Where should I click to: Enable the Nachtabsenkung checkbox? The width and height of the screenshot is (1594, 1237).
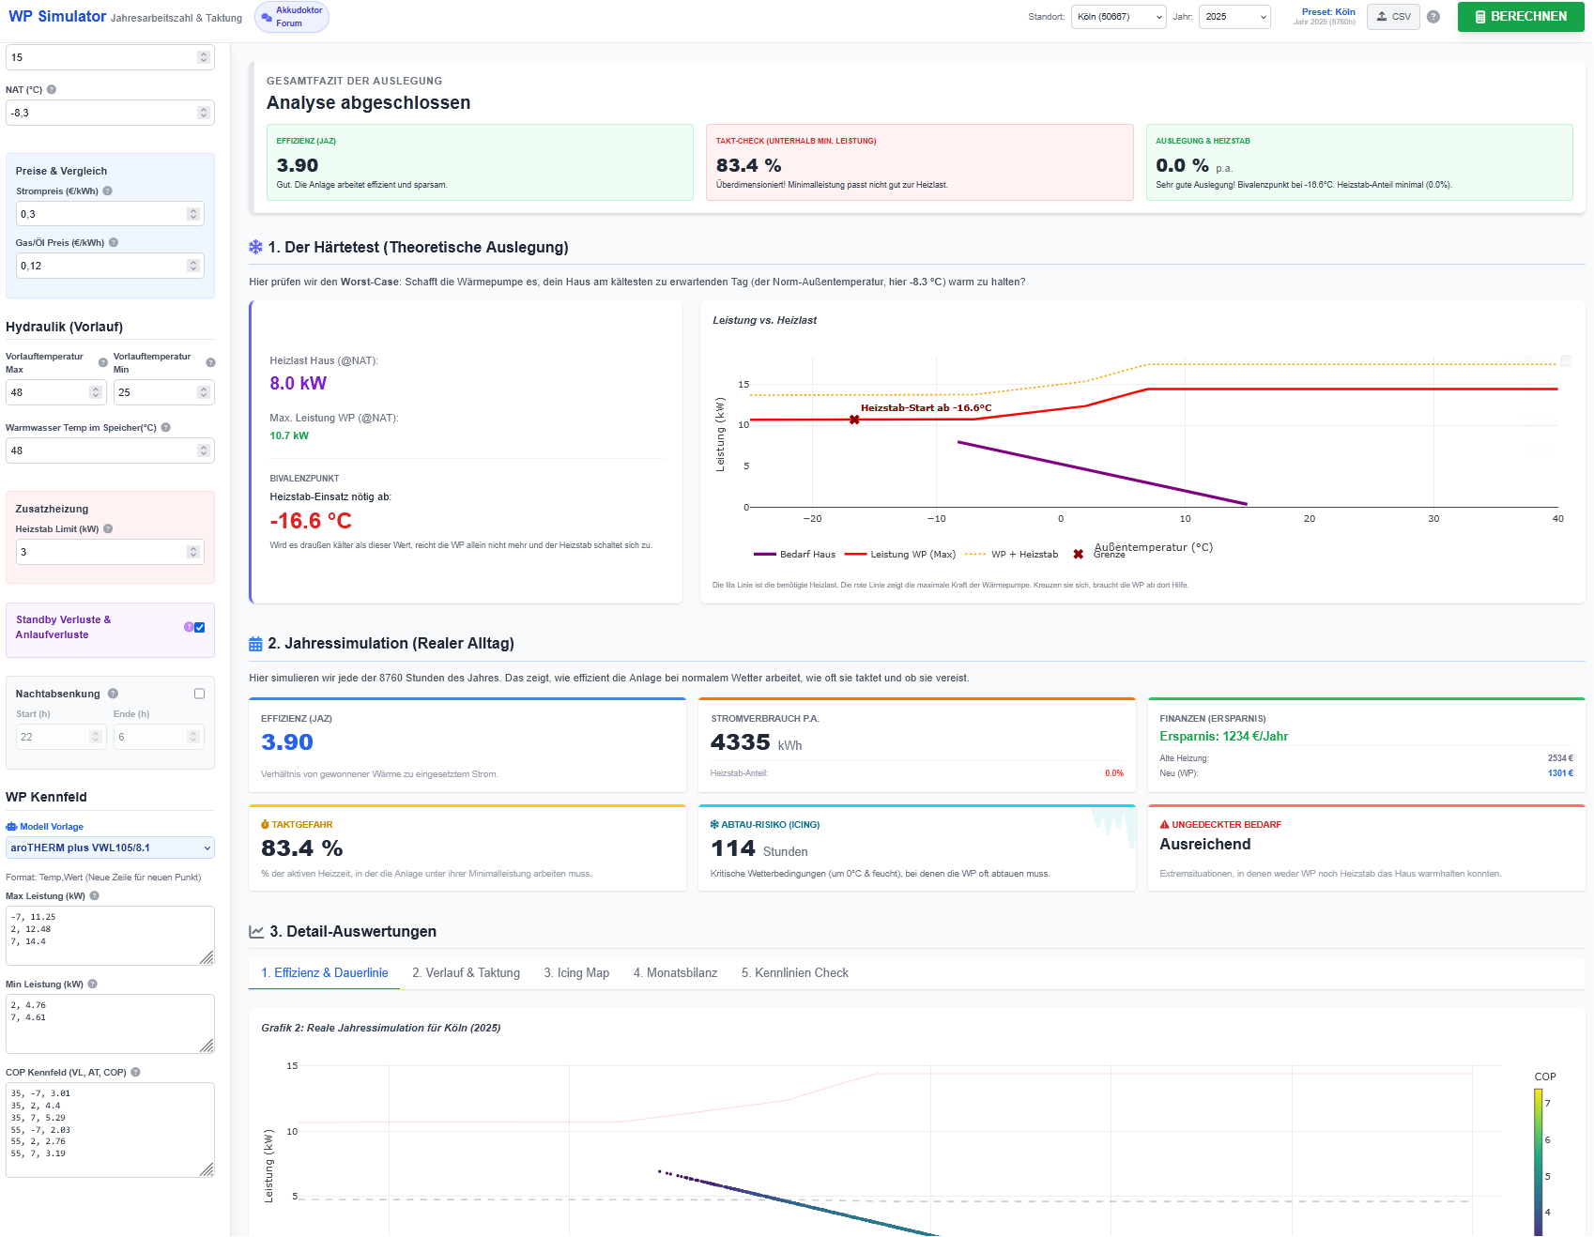pos(199,695)
